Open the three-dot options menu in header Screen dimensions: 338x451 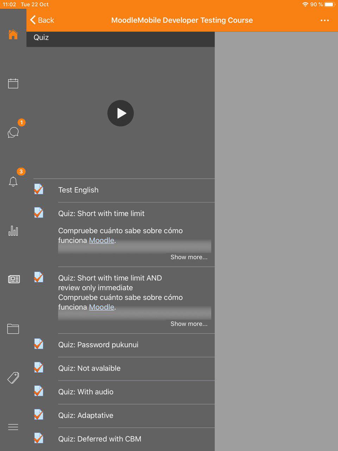pos(325,20)
